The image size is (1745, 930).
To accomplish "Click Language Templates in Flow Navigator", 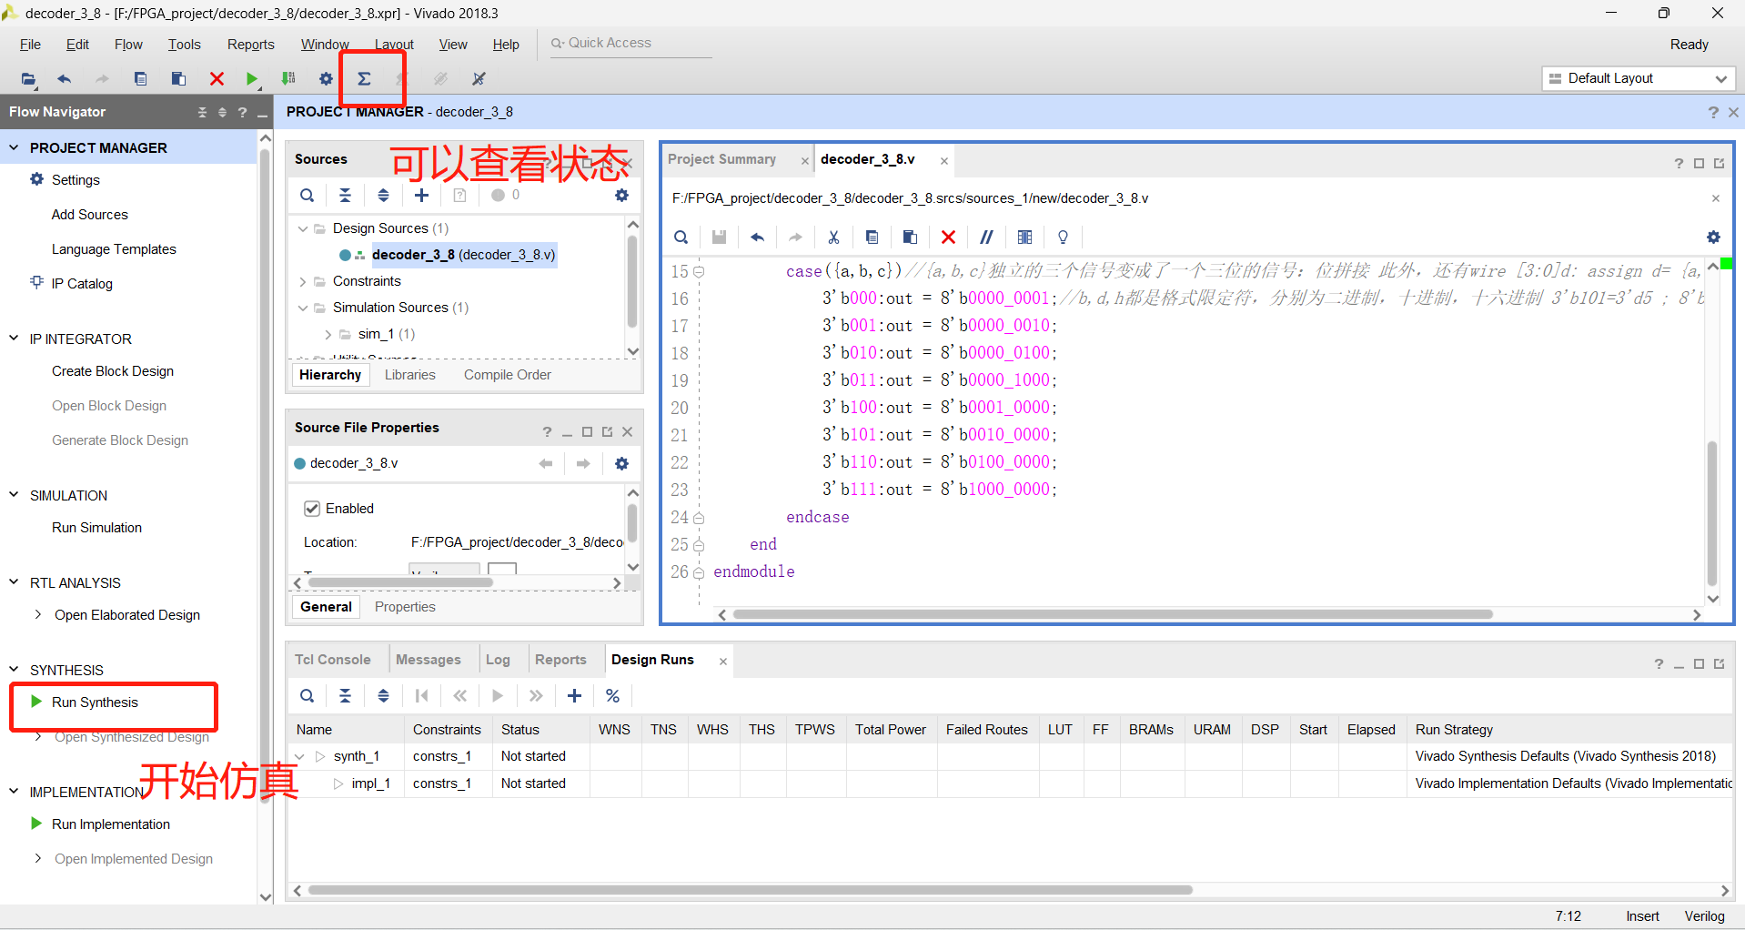I will [x=114, y=249].
